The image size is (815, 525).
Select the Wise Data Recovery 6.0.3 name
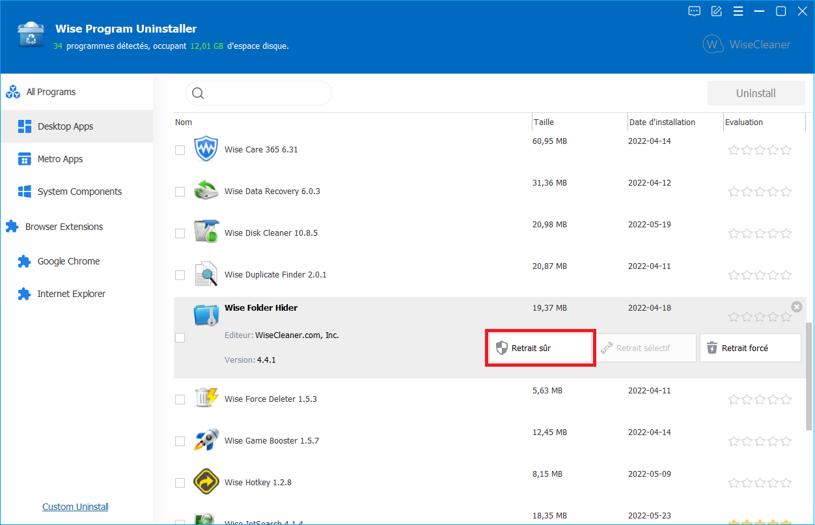(x=272, y=192)
